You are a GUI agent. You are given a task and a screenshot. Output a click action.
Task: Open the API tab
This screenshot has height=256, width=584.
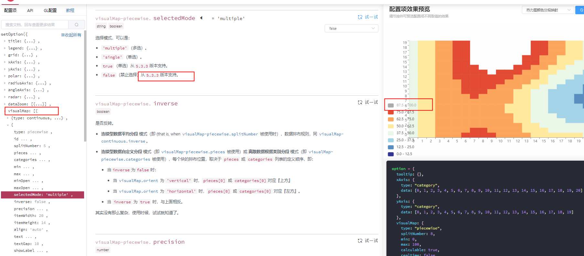30,11
